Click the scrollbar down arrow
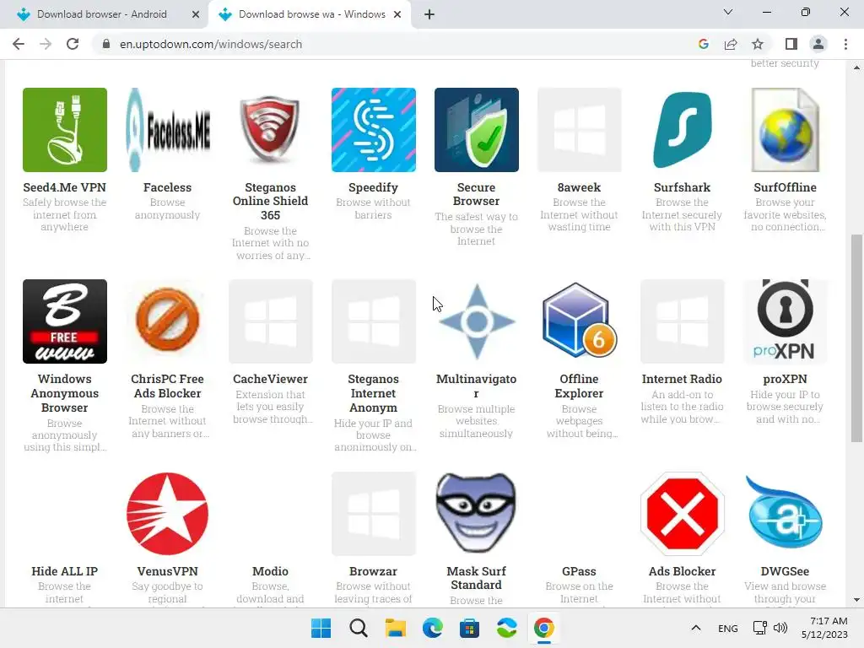 [x=856, y=600]
